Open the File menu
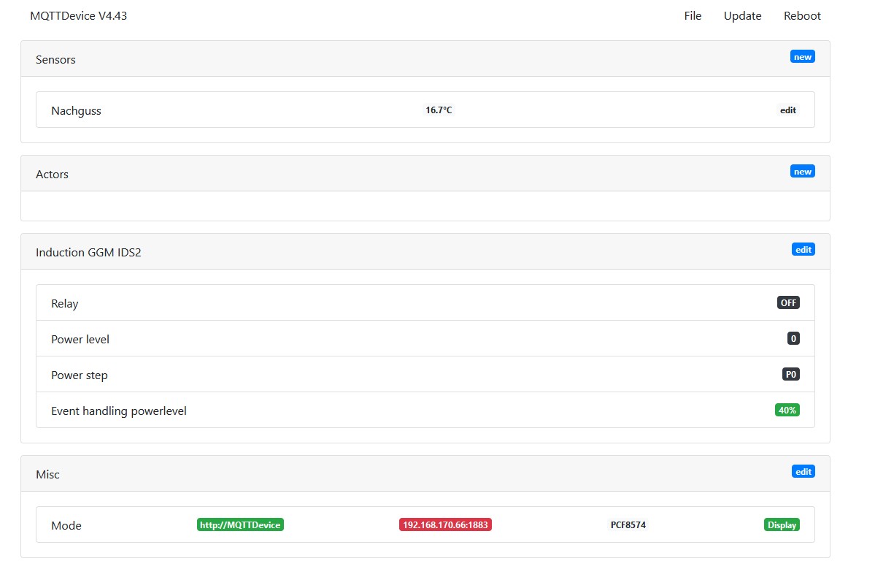Viewport: 875px width, 580px height. pos(692,16)
